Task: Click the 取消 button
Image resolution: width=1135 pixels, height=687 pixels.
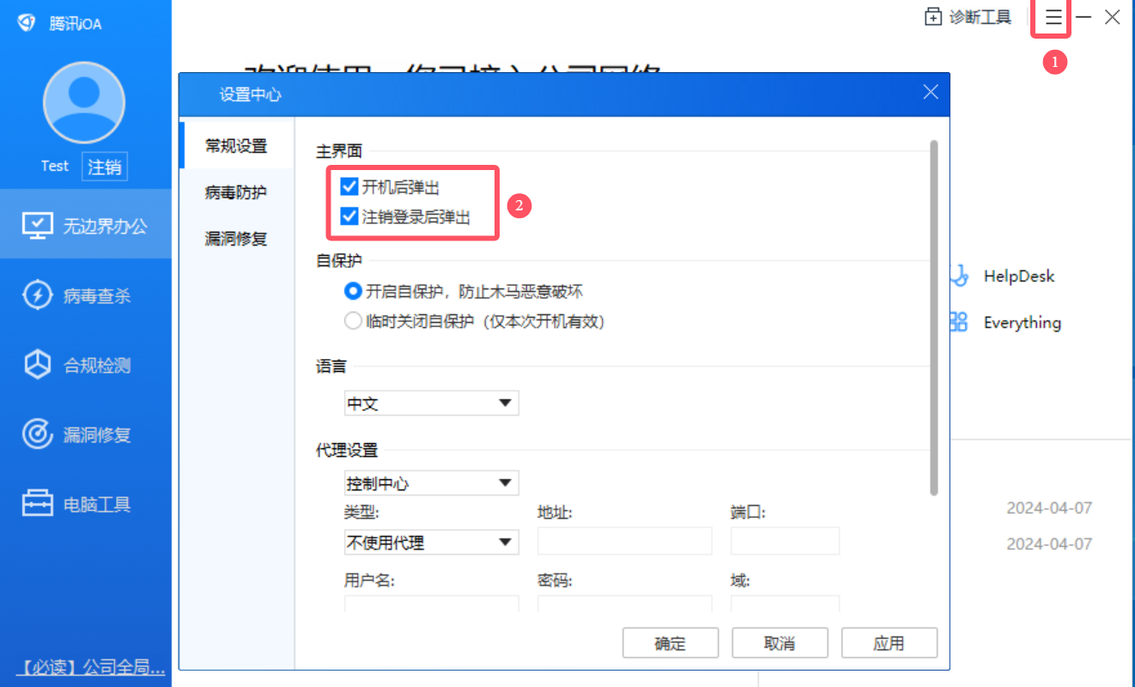Action: [x=780, y=643]
